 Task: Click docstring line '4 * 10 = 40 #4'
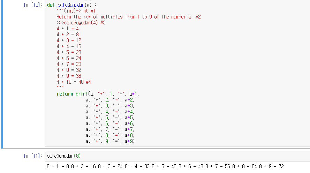(74, 82)
